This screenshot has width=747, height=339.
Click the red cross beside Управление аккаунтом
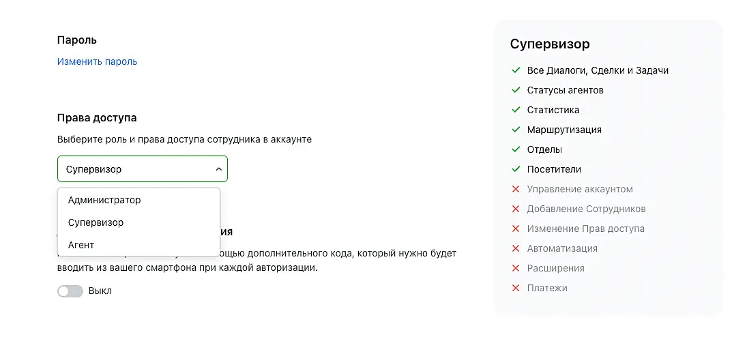tap(516, 189)
